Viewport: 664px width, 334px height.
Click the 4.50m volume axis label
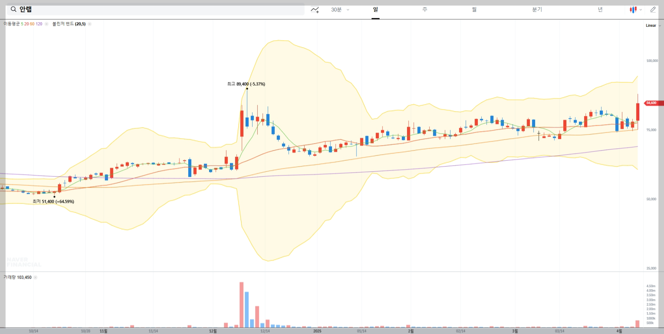pyautogui.click(x=651, y=286)
